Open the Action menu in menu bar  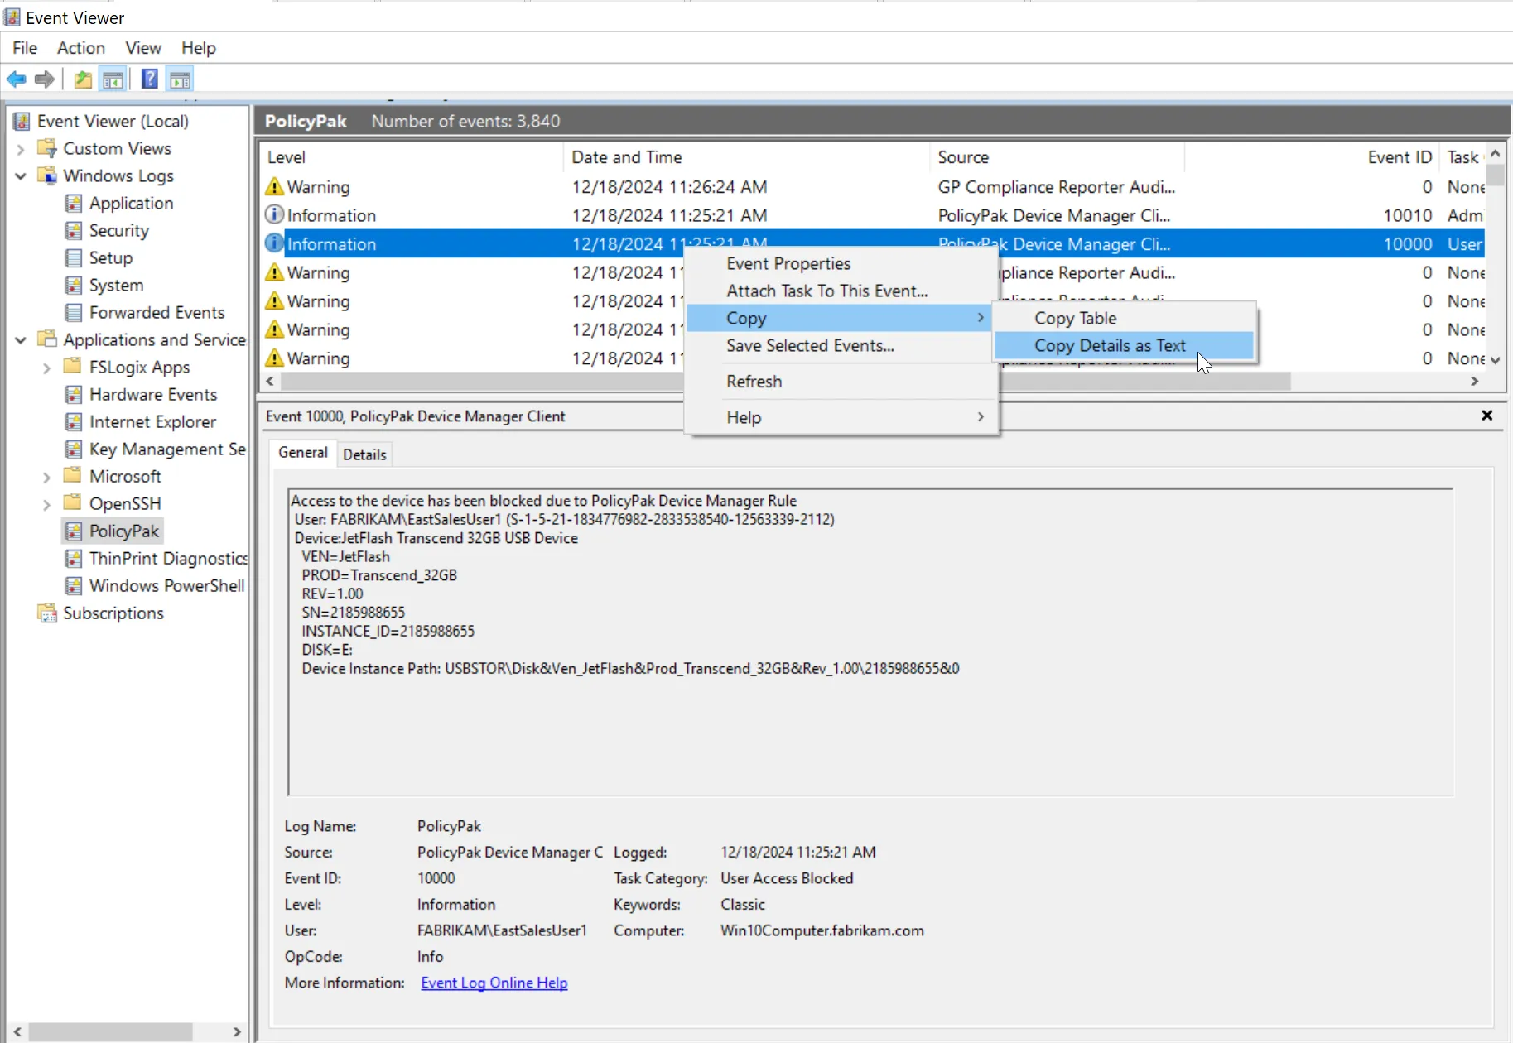pos(81,48)
